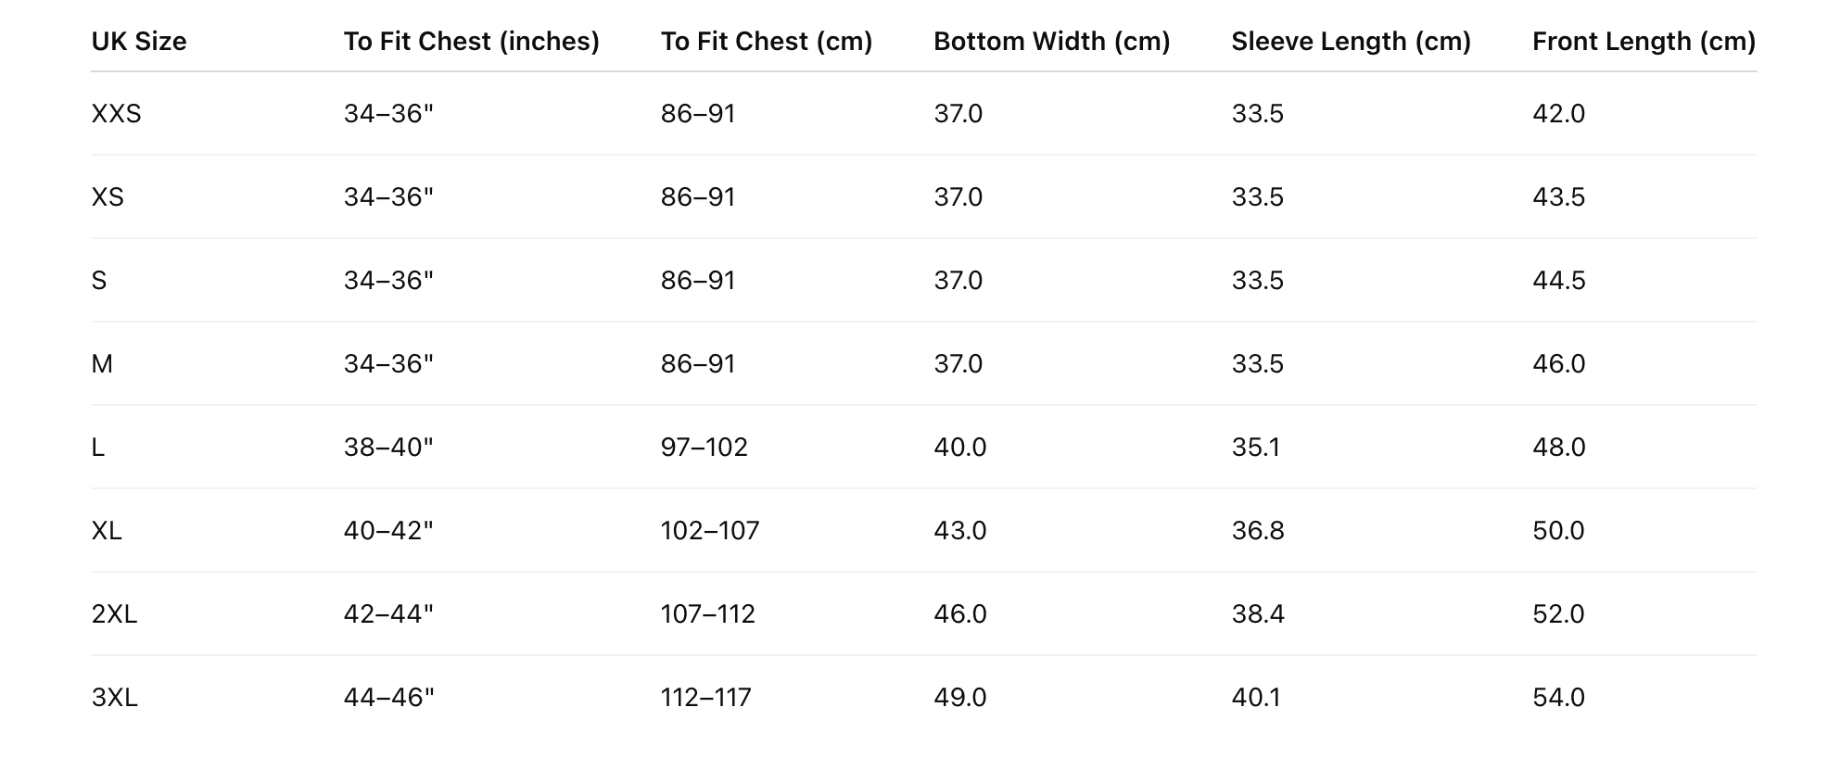Image resolution: width=1828 pixels, height=758 pixels.
Task: Select the 35.1 sleeve length cell
Action: tap(1256, 448)
